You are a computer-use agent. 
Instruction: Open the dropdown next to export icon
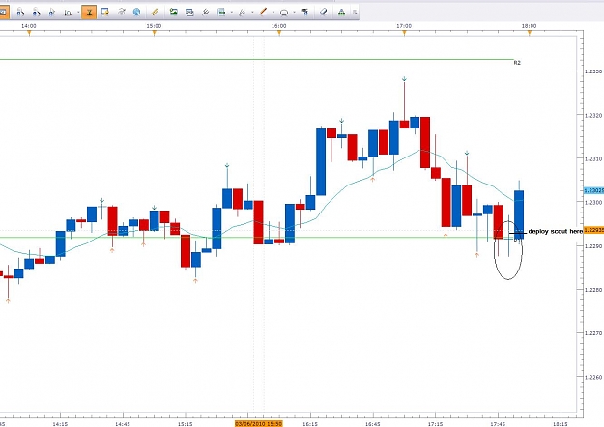pos(231,13)
